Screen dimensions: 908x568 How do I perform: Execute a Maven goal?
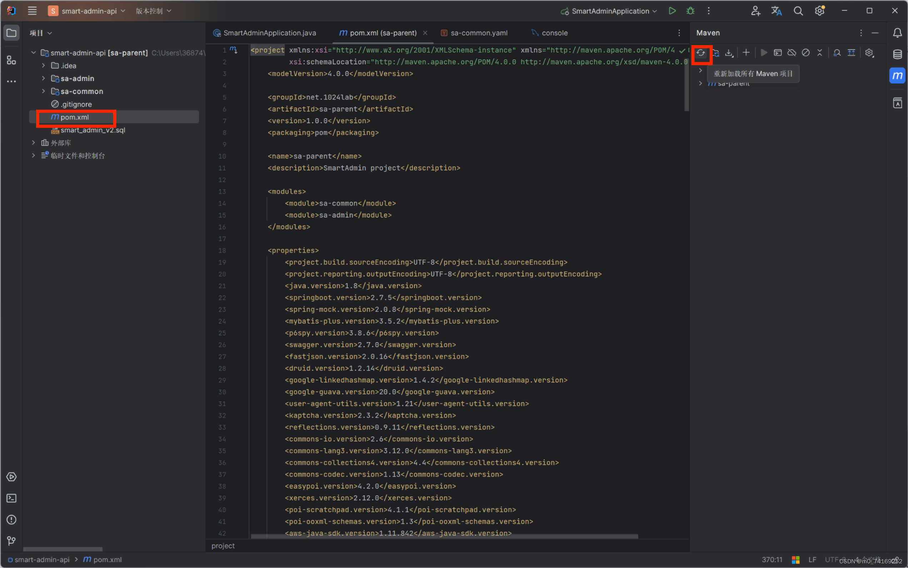778,52
